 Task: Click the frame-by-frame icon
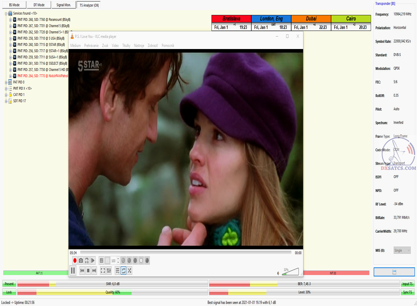(x=93, y=260)
